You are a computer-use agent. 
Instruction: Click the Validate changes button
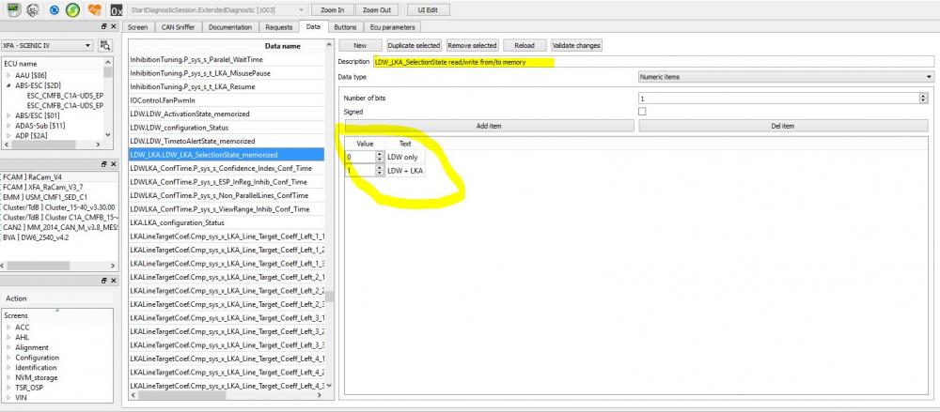point(576,45)
